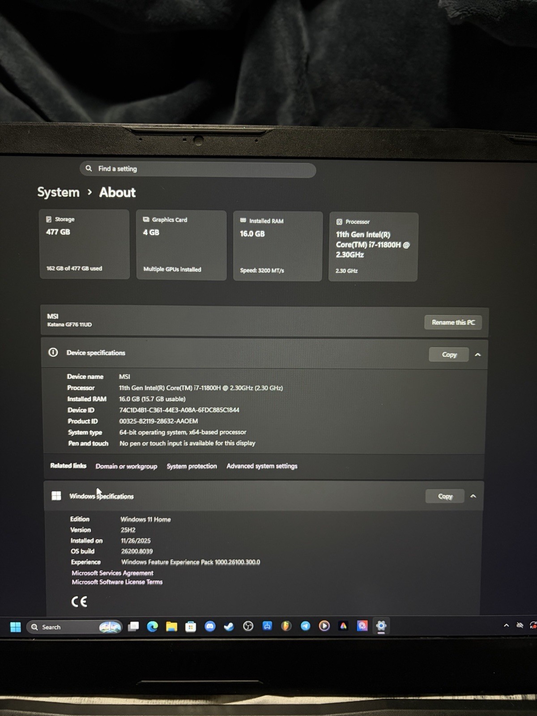
Task: Open Telegram from the taskbar
Action: pyautogui.click(x=305, y=626)
